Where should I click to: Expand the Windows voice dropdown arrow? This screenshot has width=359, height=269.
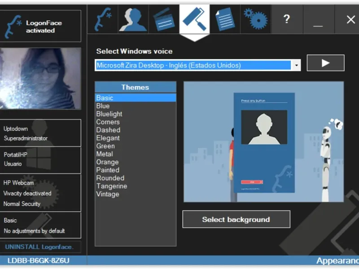pyautogui.click(x=296, y=65)
